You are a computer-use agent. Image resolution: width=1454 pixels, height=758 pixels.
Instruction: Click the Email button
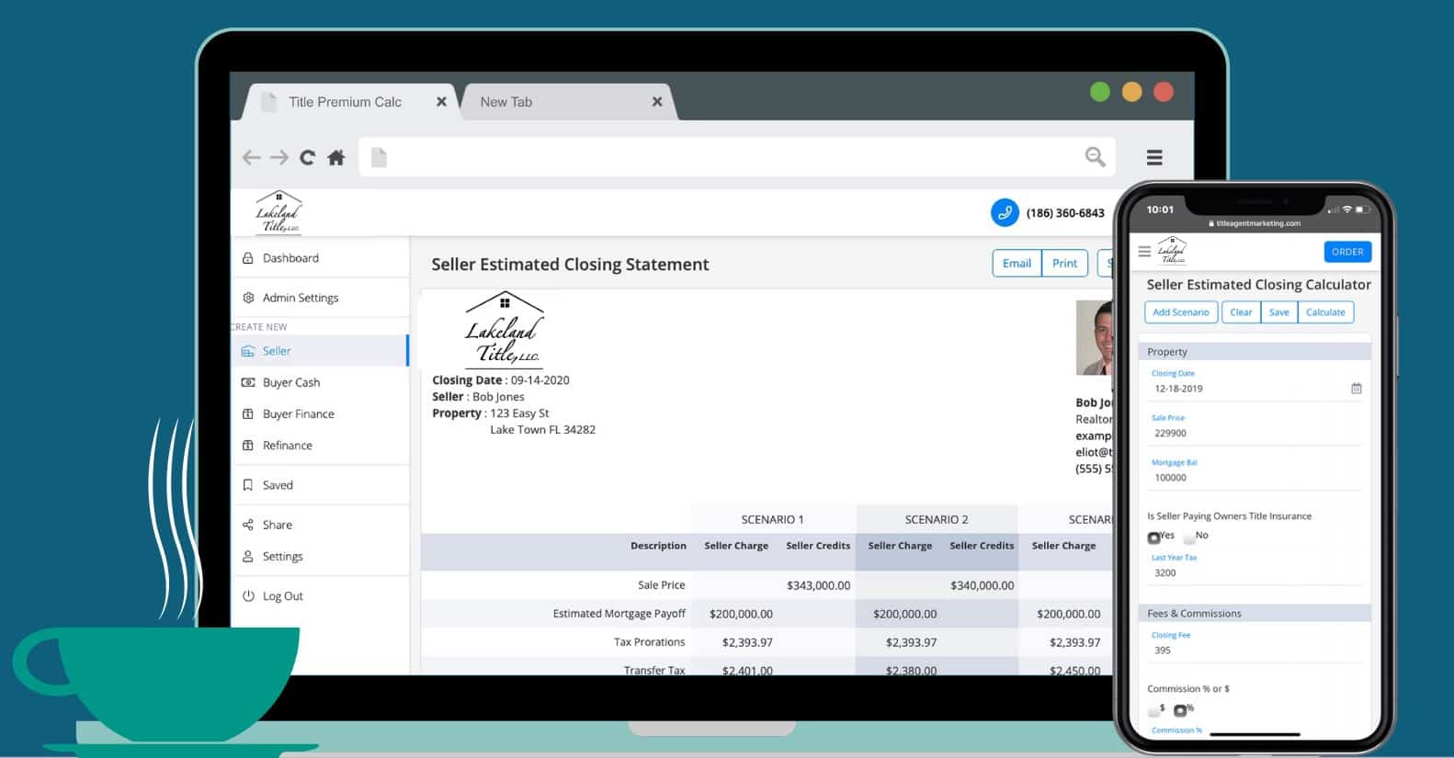pyautogui.click(x=1017, y=264)
